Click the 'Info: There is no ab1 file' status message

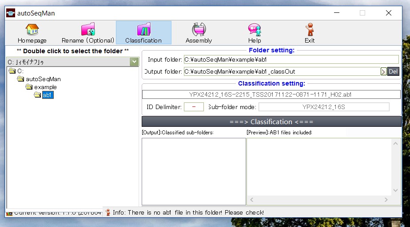click(x=188, y=213)
